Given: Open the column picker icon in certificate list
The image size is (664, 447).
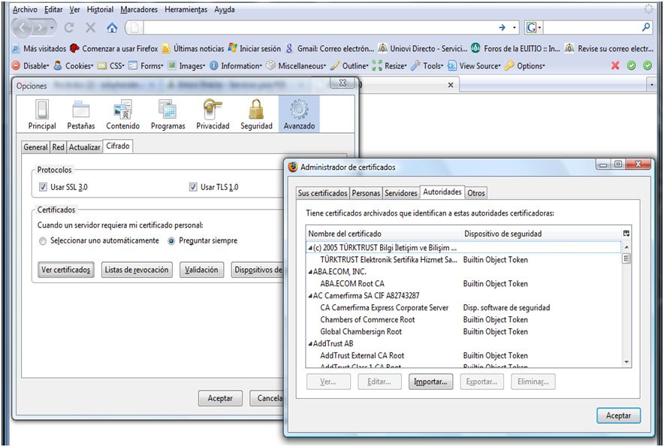Looking at the screenshot, I should (626, 234).
